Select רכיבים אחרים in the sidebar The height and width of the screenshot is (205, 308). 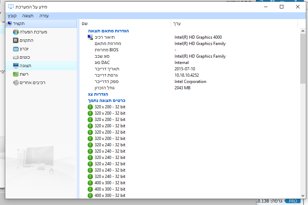[x=41, y=83]
